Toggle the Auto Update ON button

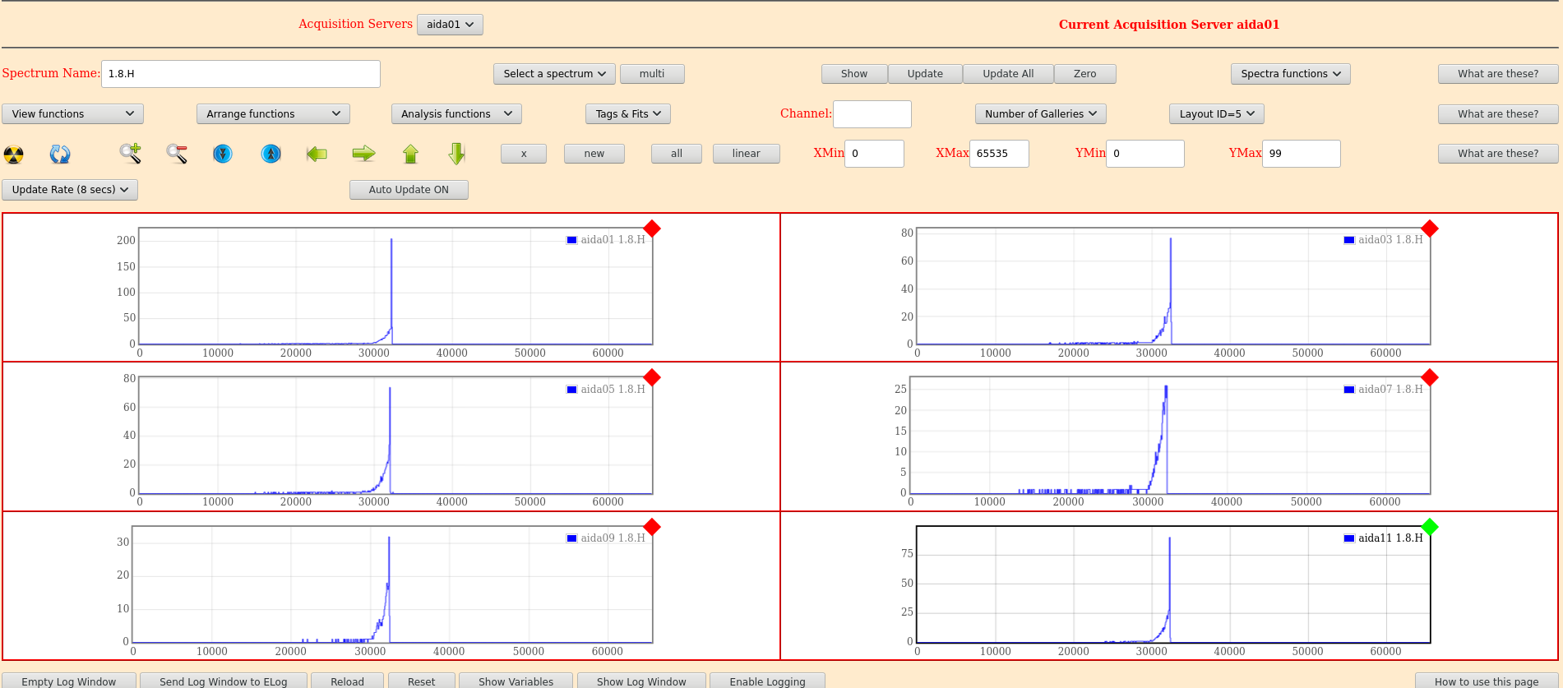coord(409,190)
